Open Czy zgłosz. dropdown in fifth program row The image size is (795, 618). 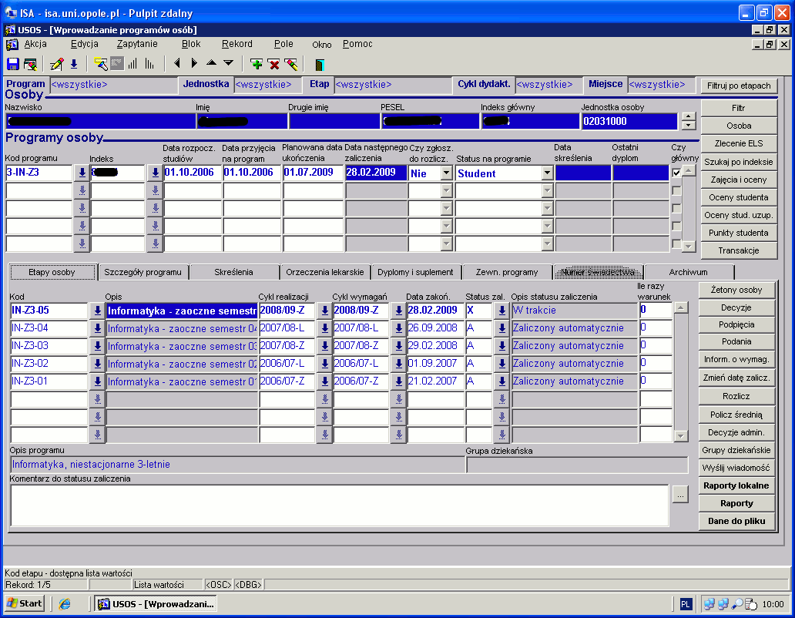[x=446, y=244]
